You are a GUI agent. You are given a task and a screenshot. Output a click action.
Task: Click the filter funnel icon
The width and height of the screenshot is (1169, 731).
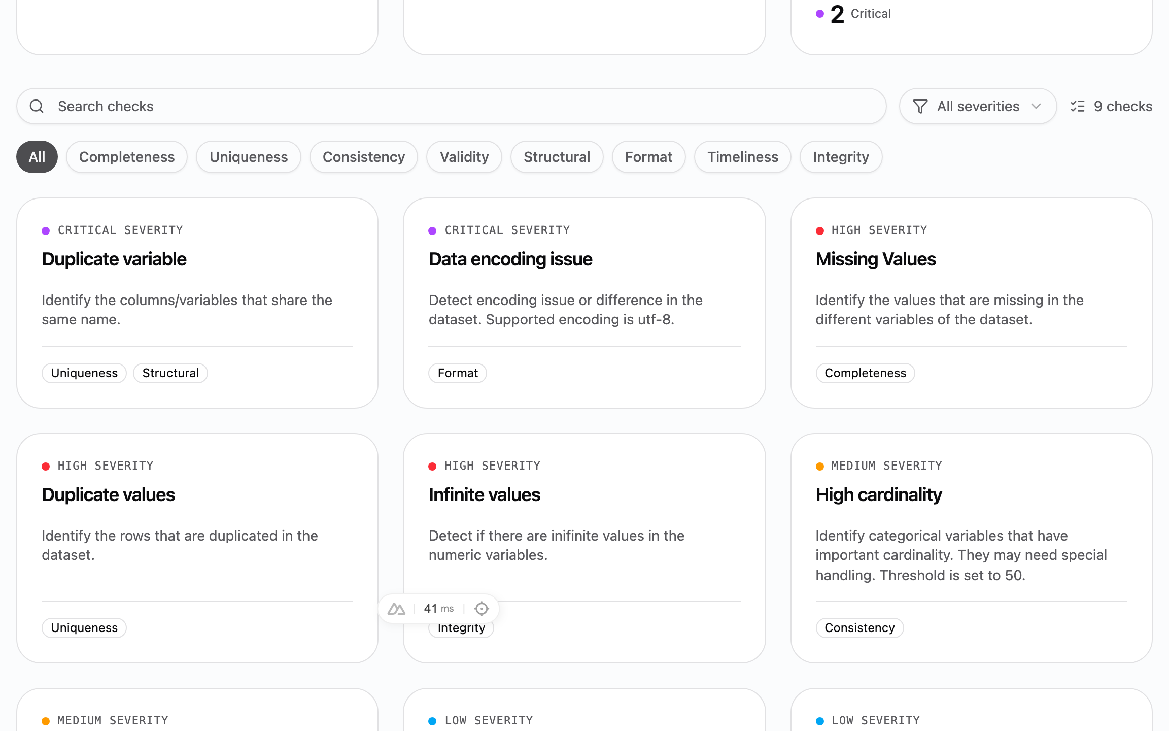[920, 106]
